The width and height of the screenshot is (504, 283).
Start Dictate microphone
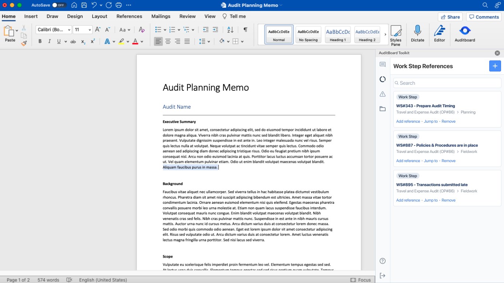click(417, 33)
